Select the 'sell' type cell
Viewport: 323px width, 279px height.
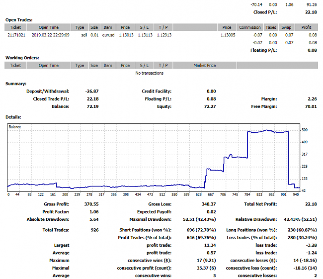[x=84, y=35]
